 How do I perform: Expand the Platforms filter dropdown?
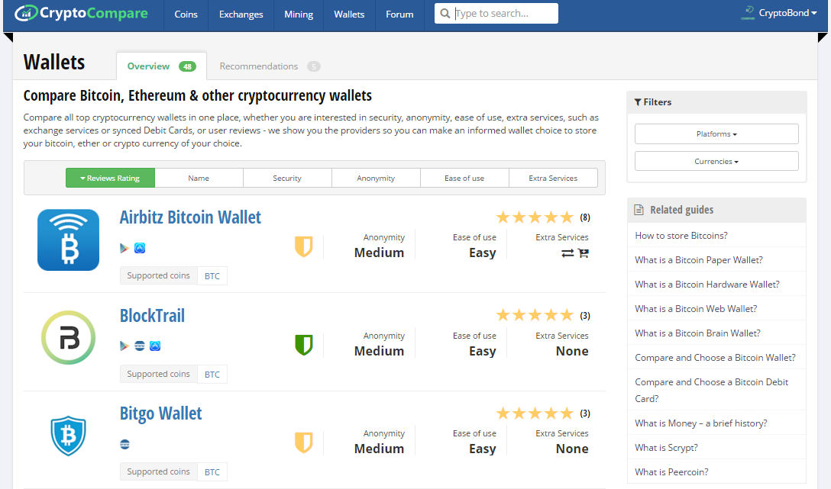[x=716, y=134]
